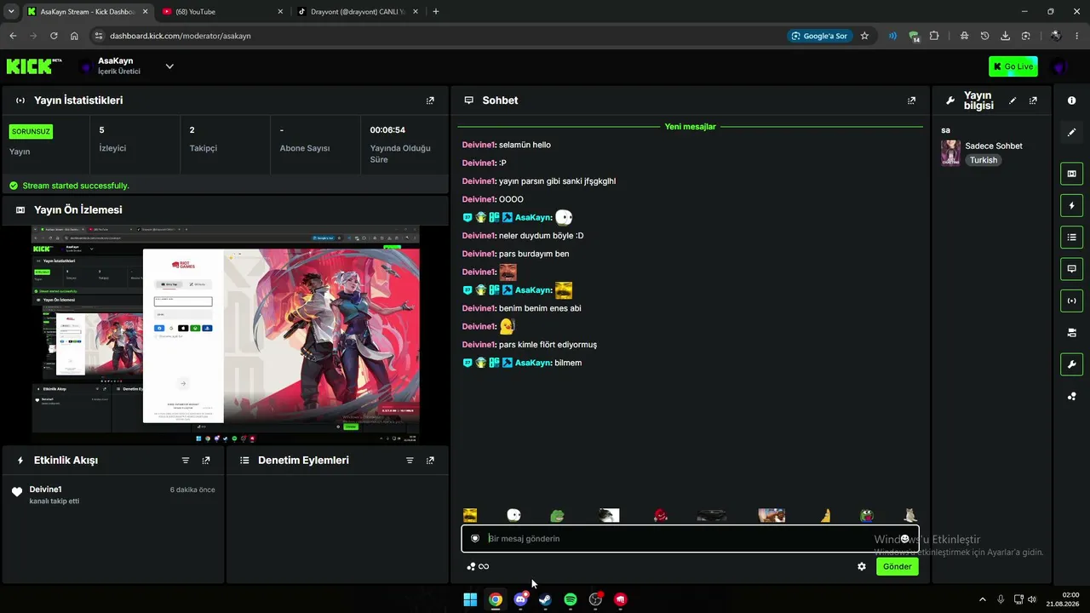Click the stream preview video
Viewport: 1090px width, 613px height.
click(226, 335)
